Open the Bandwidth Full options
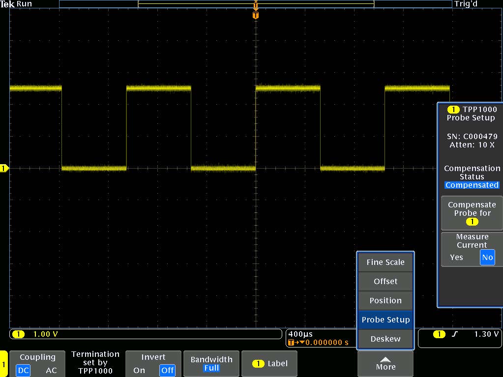 211,364
